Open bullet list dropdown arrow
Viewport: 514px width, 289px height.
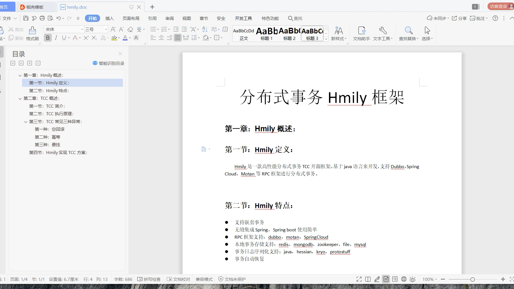[158, 29]
